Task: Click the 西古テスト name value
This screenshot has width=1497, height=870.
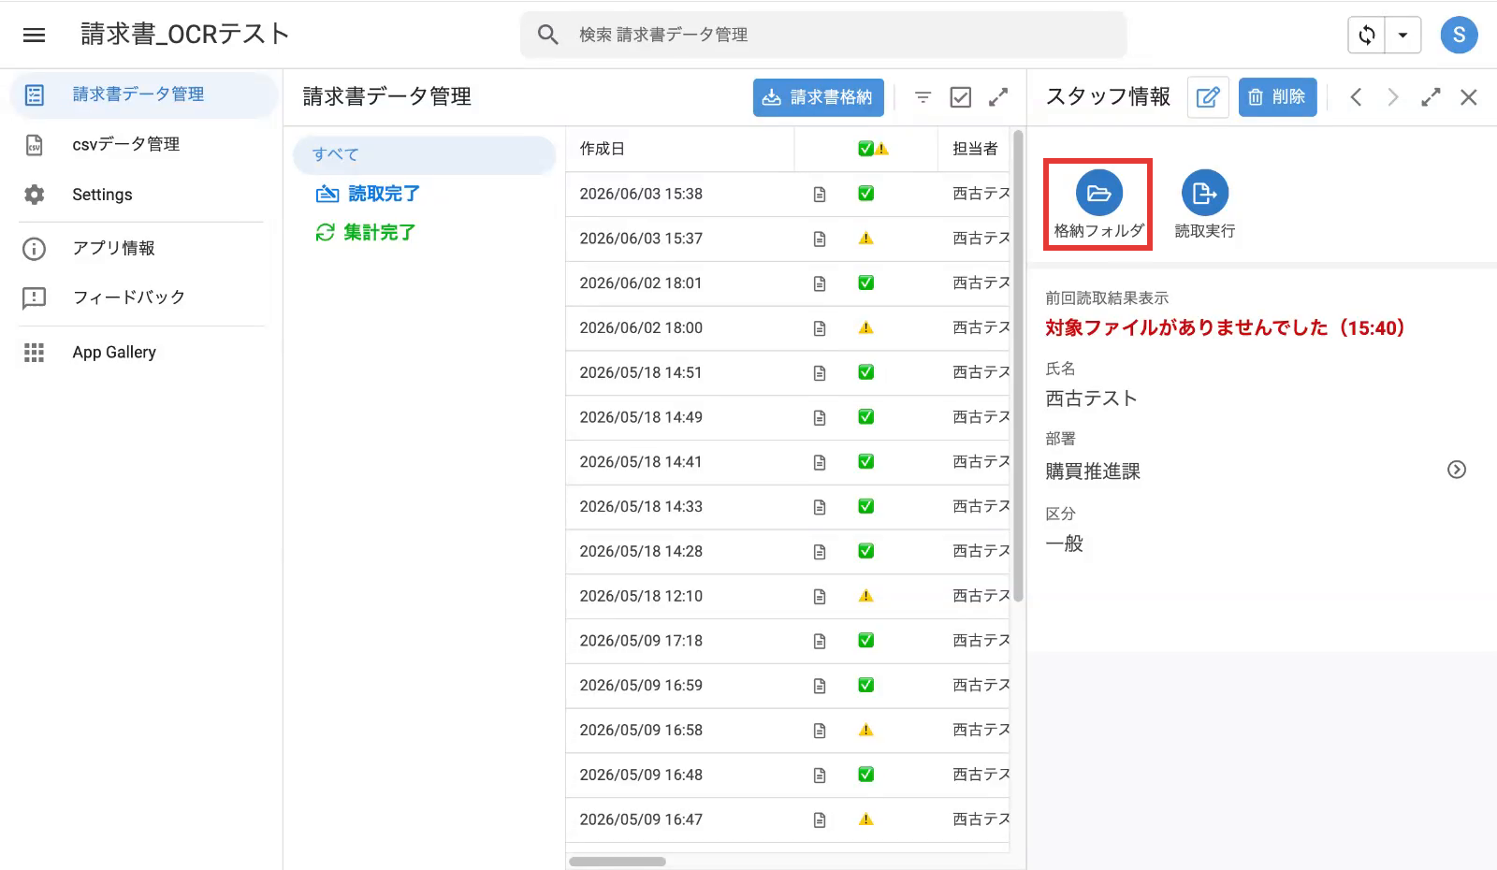Action: click(x=1092, y=399)
